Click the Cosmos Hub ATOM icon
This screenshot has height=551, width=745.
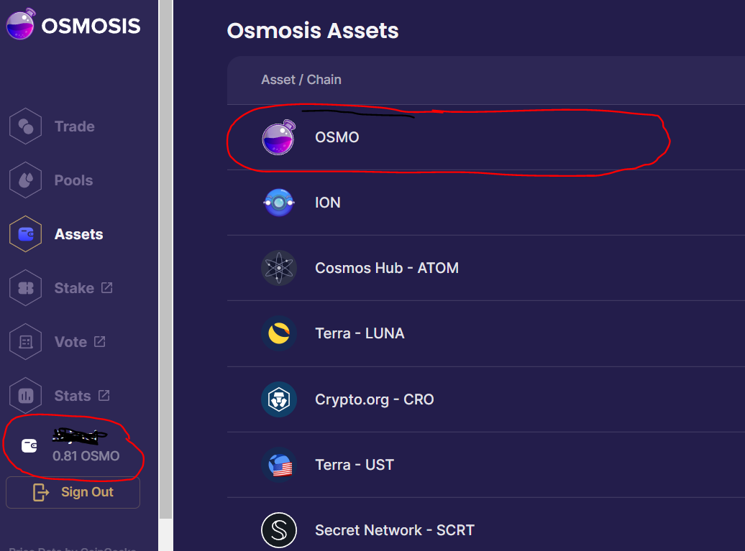278,268
